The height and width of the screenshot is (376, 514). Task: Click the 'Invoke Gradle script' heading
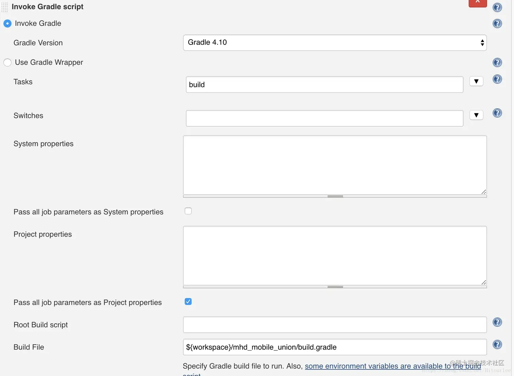coord(48,7)
